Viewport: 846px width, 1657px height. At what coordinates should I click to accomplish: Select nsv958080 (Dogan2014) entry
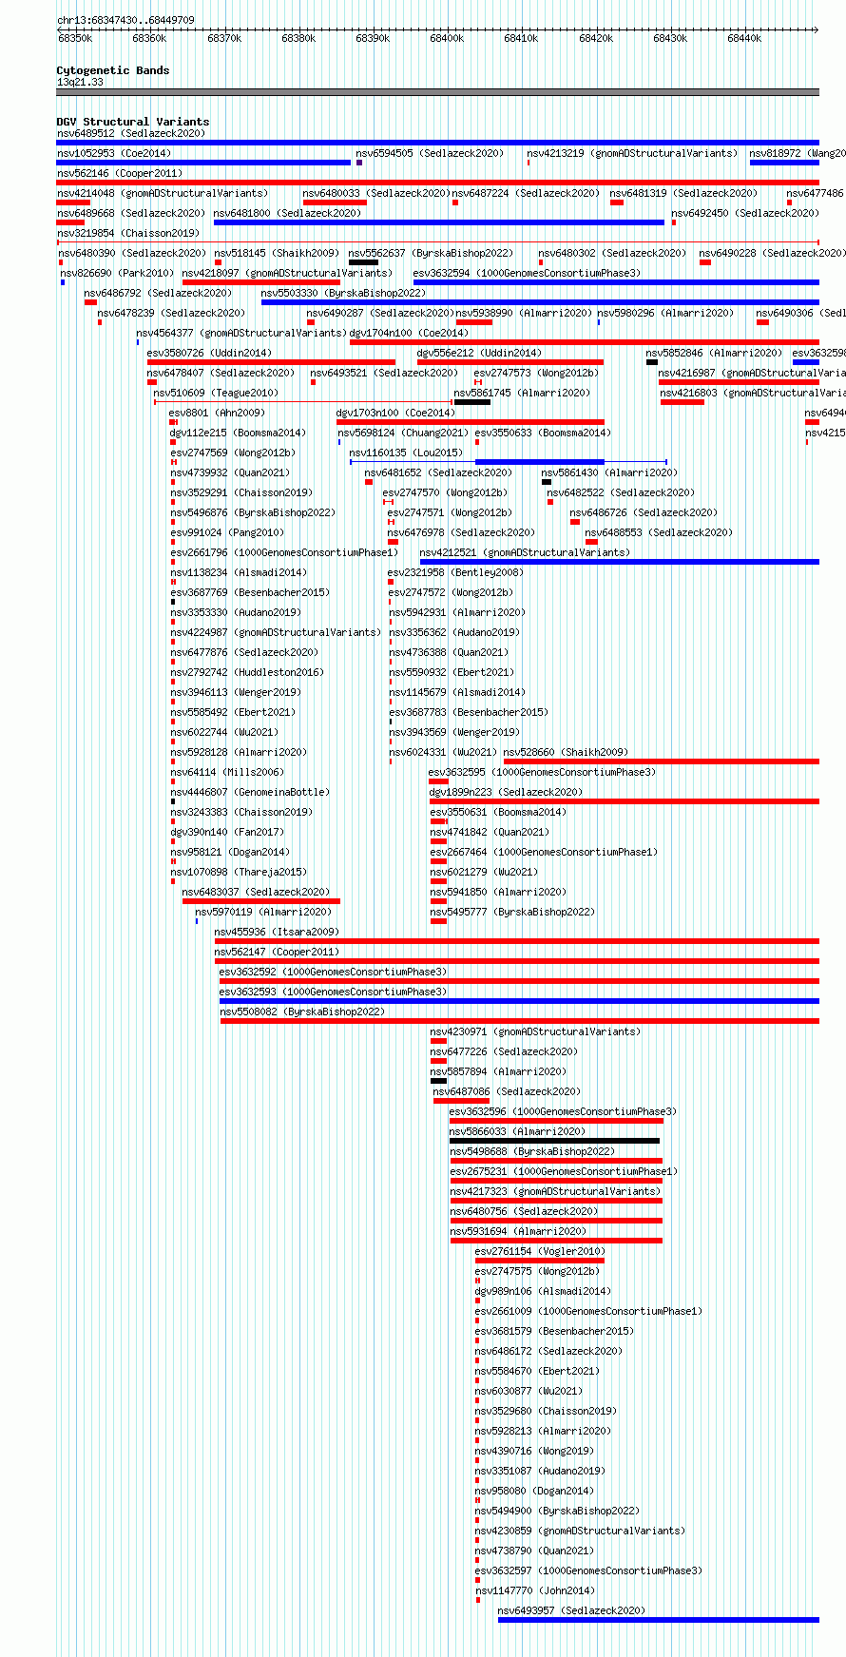534,1491
